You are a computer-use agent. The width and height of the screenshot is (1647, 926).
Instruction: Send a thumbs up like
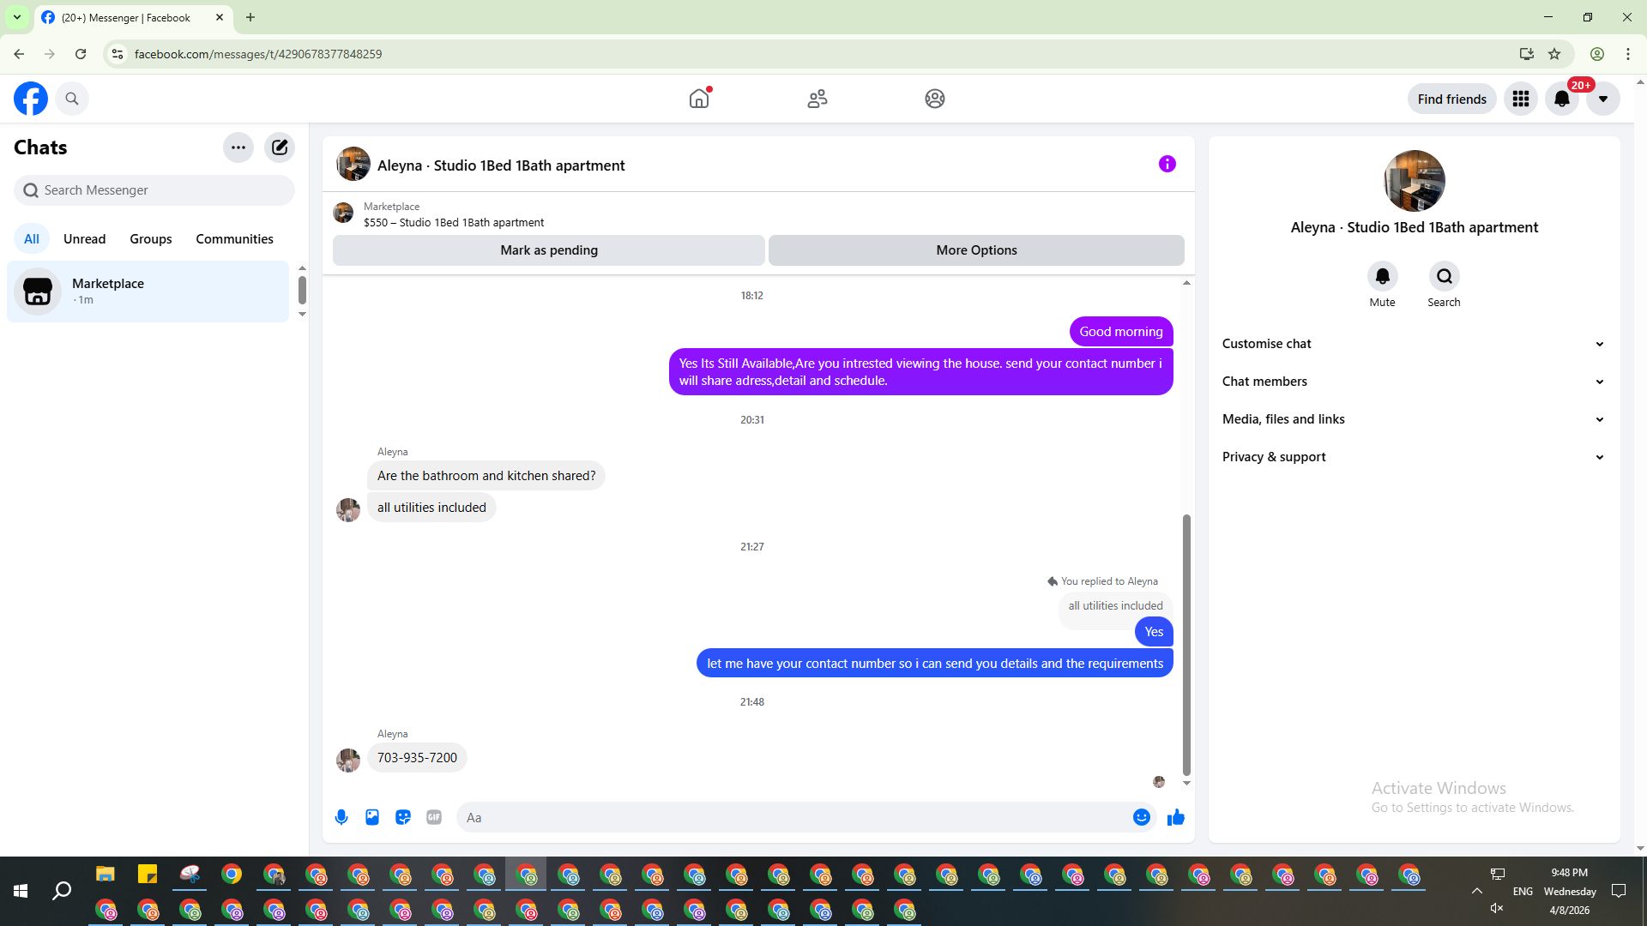1175,817
